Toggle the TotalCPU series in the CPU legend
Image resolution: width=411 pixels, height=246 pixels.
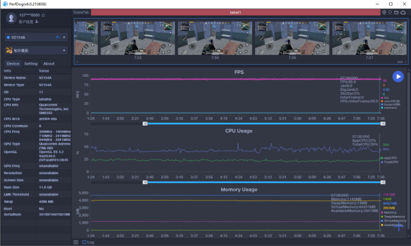389,162
